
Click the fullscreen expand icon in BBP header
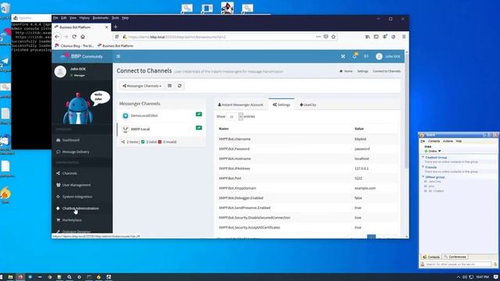343,56
